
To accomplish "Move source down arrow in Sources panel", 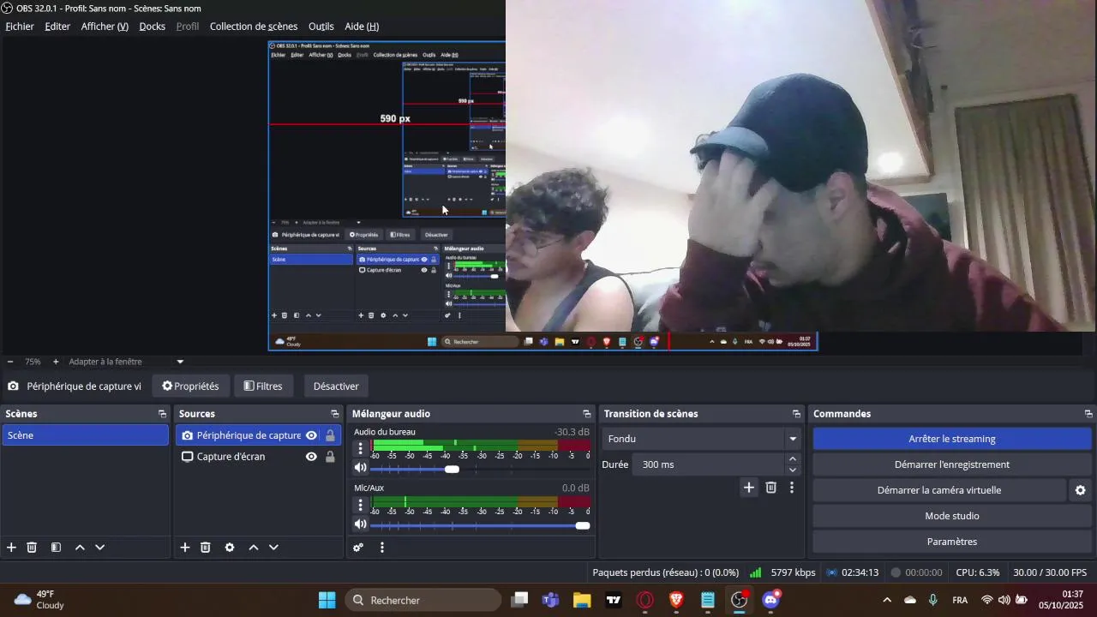I will coord(274,548).
